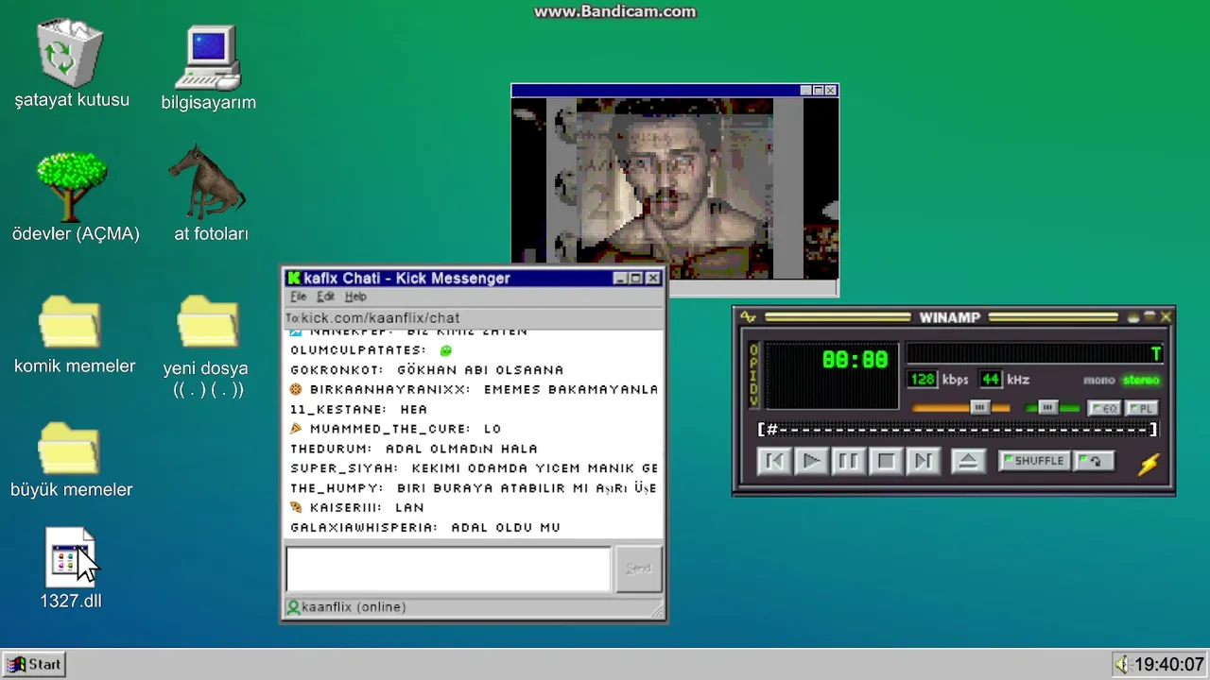Click the 00:00 time display in Winamp
The image size is (1210, 680).
855,359
